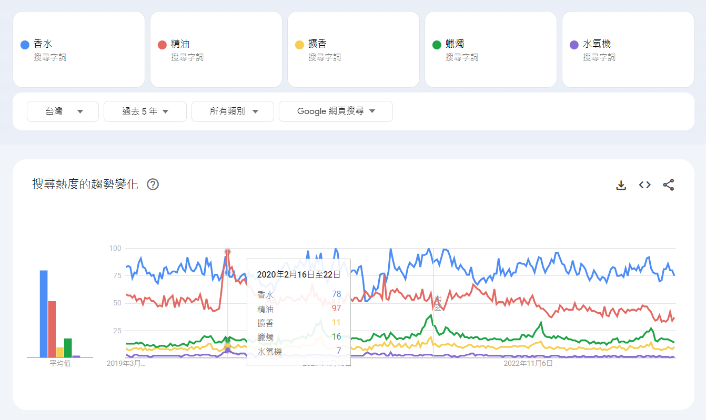Image resolution: width=706 pixels, height=420 pixels.
Task: Click the 25 y-axis label
Action: tap(117, 331)
